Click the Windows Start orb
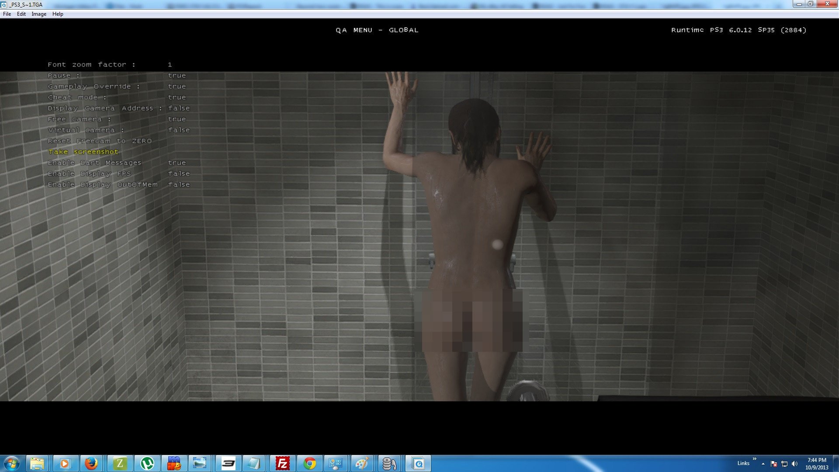This screenshot has height=472, width=839. click(x=12, y=463)
